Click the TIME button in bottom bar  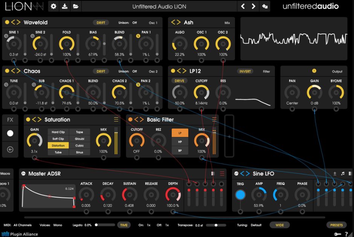tap(124, 225)
